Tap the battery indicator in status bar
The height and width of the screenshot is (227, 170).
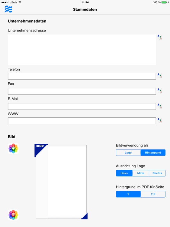[x=164, y=2]
